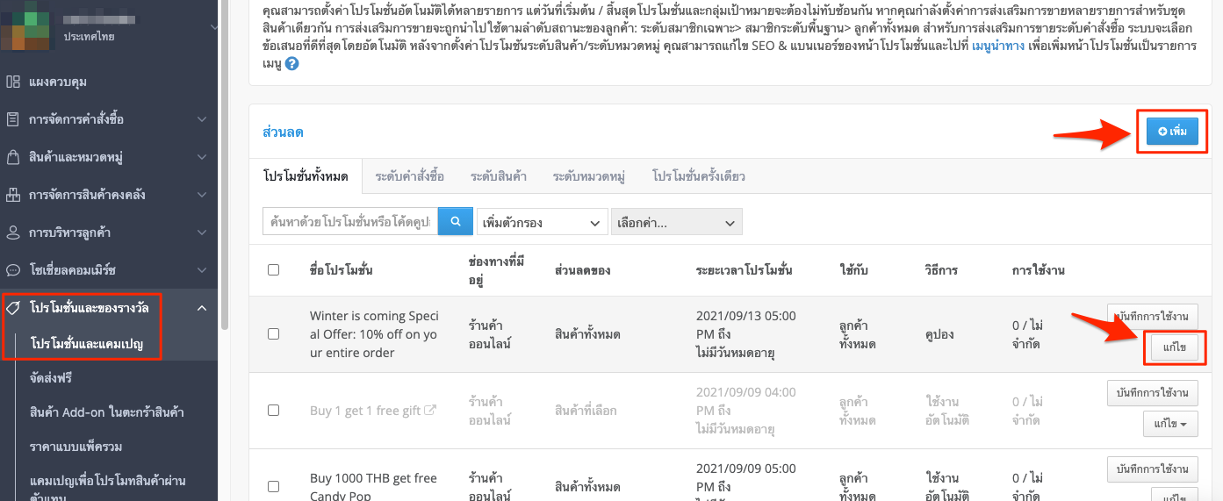
Task: Click the promotion or coupon code search field
Action: (350, 222)
